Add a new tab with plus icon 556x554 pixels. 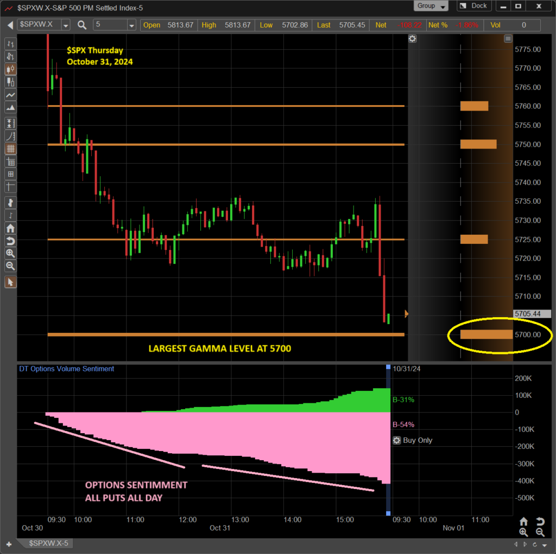pyautogui.click(x=9, y=544)
